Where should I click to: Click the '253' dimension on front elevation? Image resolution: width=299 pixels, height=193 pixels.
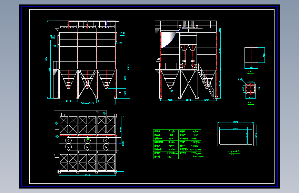(54, 46)
